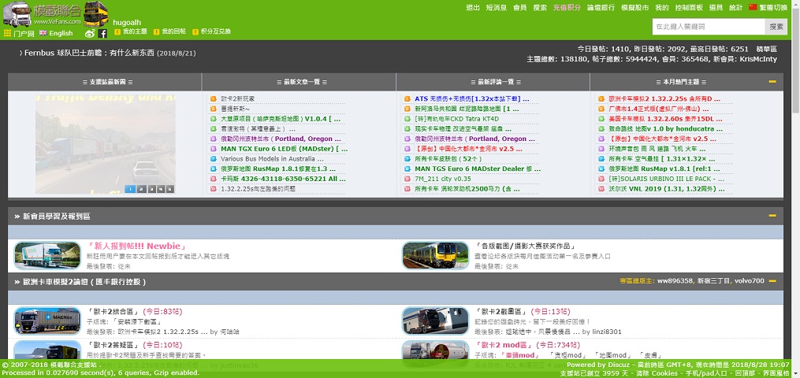Open the 俄罗斯地图 RusMap 1.8.1修复 post
Viewport: 800px width, 378px height.
click(x=279, y=169)
